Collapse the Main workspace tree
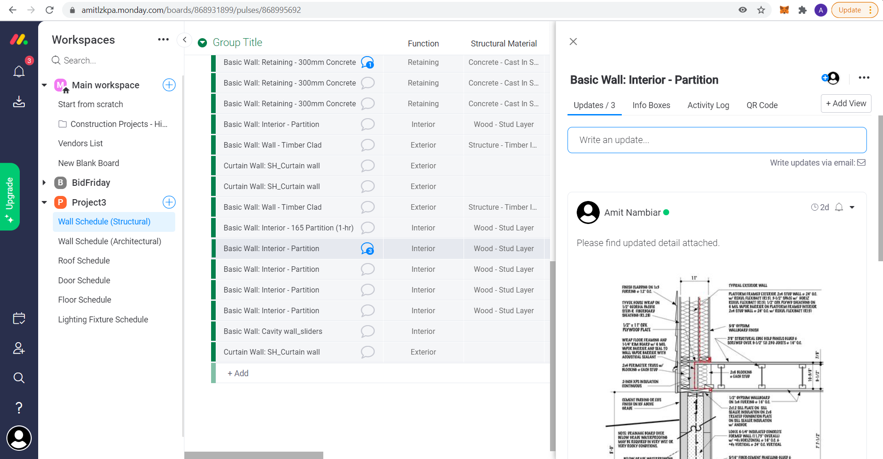Image resolution: width=883 pixels, height=459 pixels. click(45, 85)
